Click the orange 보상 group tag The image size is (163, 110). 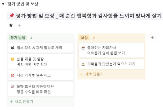point(84,38)
